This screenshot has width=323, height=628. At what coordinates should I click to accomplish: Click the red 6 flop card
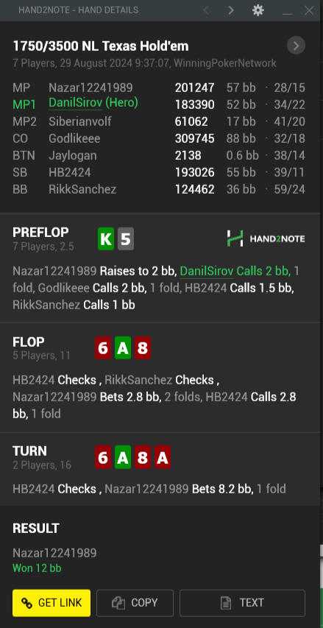click(x=103, y=347)
